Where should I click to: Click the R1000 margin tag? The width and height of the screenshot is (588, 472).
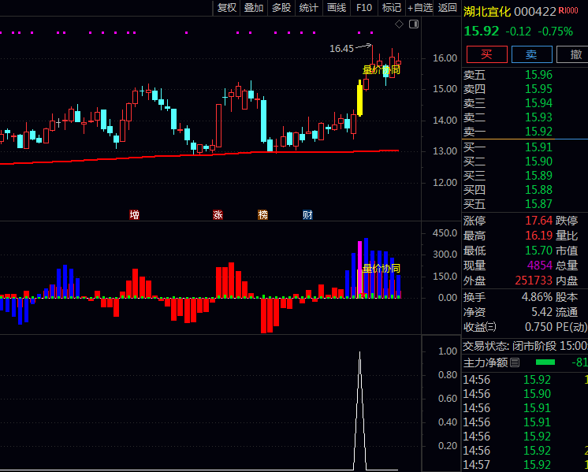(568, 10)
